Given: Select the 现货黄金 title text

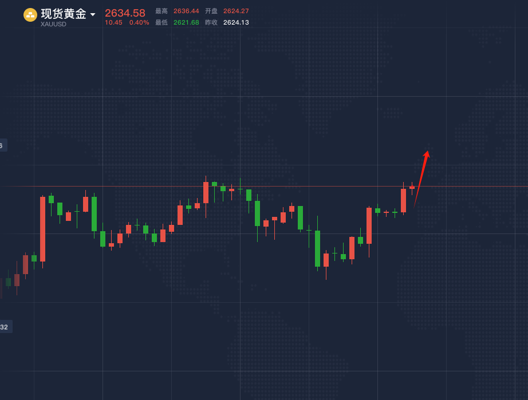Looking at the screenshot, I should coord(63,14).
